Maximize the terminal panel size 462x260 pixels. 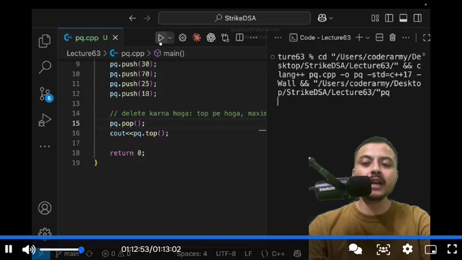(427, 38)
